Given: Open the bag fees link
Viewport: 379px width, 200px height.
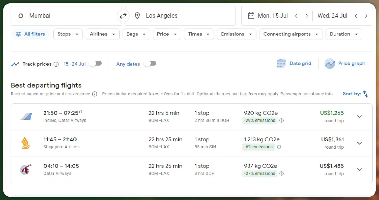Looking at the screenshot, I should coord(248,94).
